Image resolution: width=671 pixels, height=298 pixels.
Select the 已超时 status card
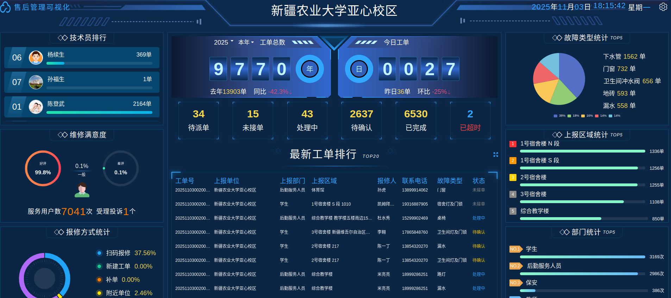point(470,121)
